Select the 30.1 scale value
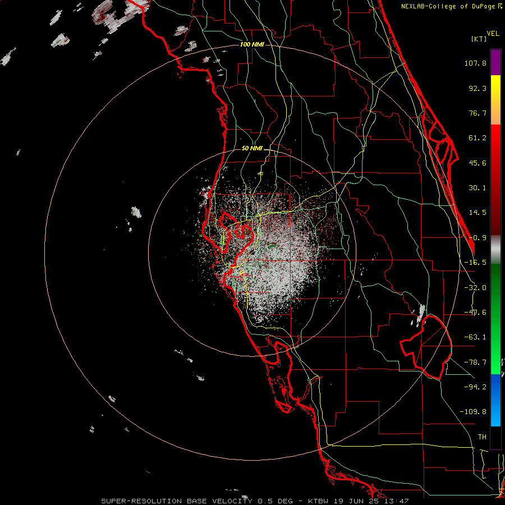Image resolution: width=505 pixels, height=505 pixels. pyautogui.click(x=478, y=188)
